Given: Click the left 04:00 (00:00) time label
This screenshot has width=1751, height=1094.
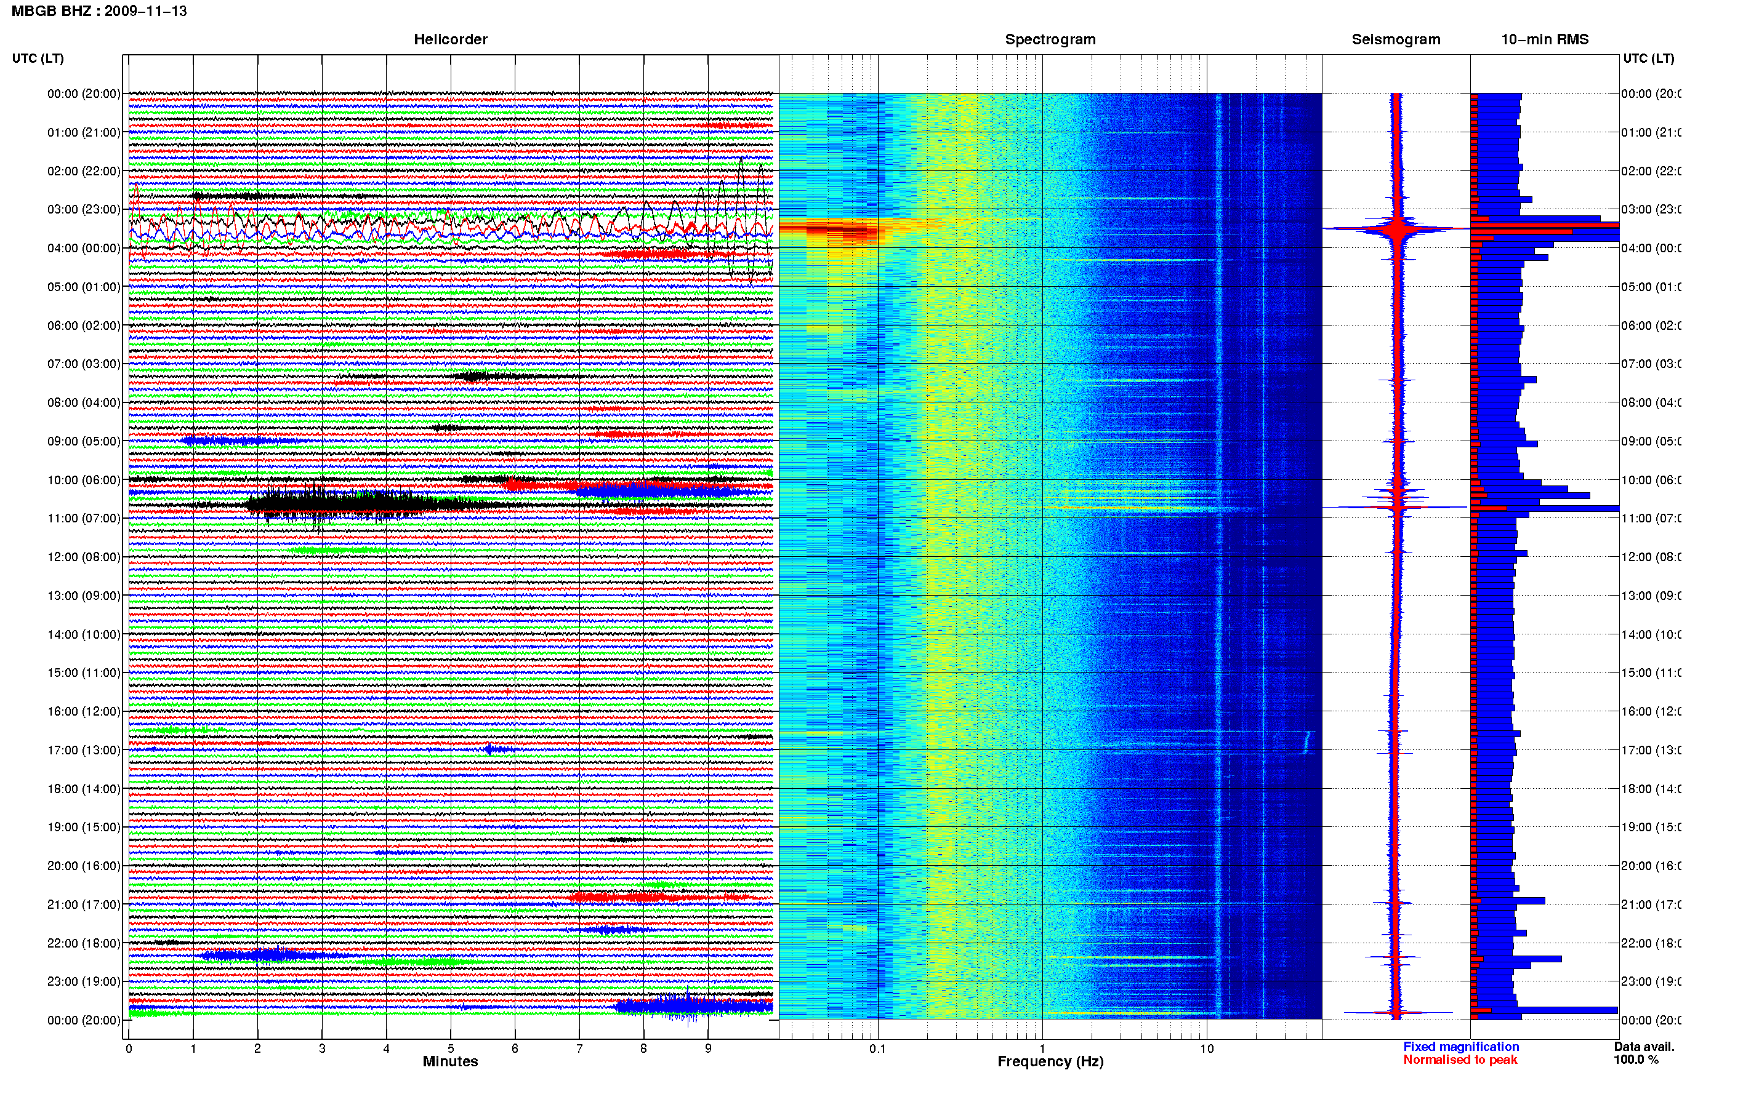Looking at the screenshot, I should (83, 248).
